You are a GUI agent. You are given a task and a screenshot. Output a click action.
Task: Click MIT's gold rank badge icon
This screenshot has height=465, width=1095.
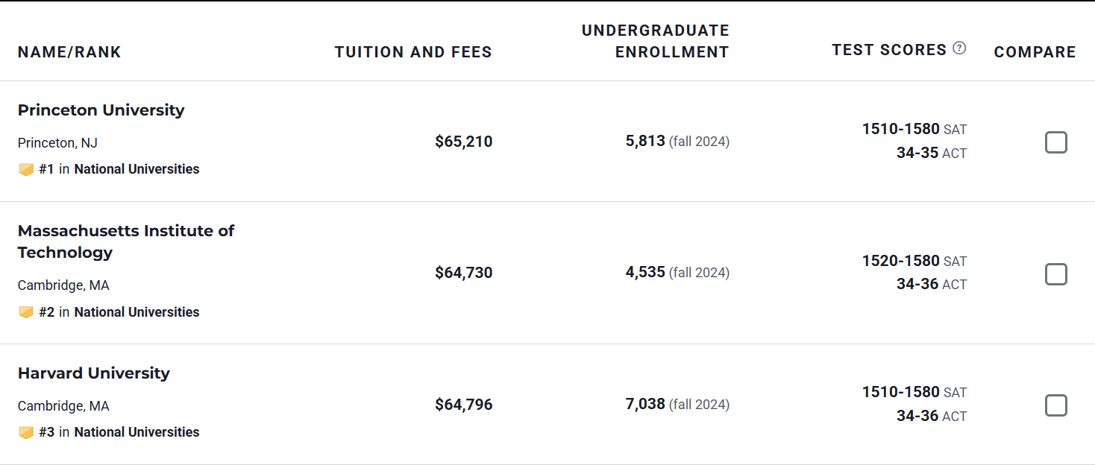26,313
